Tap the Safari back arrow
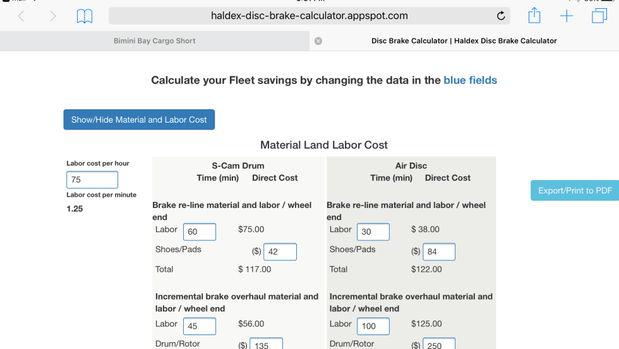The height and width of the screenshot is (349, 619). (21, 16)
